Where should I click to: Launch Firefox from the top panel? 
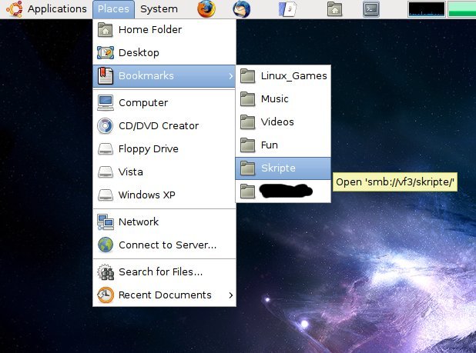pyautogui.click(x=206, y=8)
